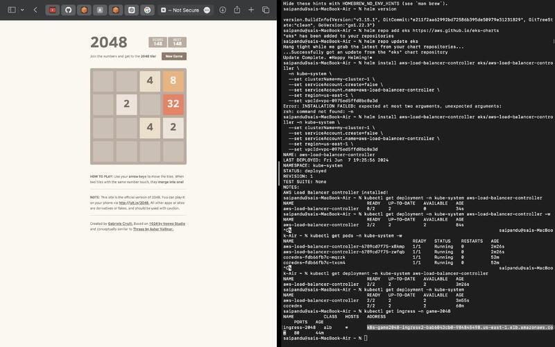Select the 8 tile on the board
The width and height of the screenshot is (555, 347).
pyautogui.click(x=173, y=81)
